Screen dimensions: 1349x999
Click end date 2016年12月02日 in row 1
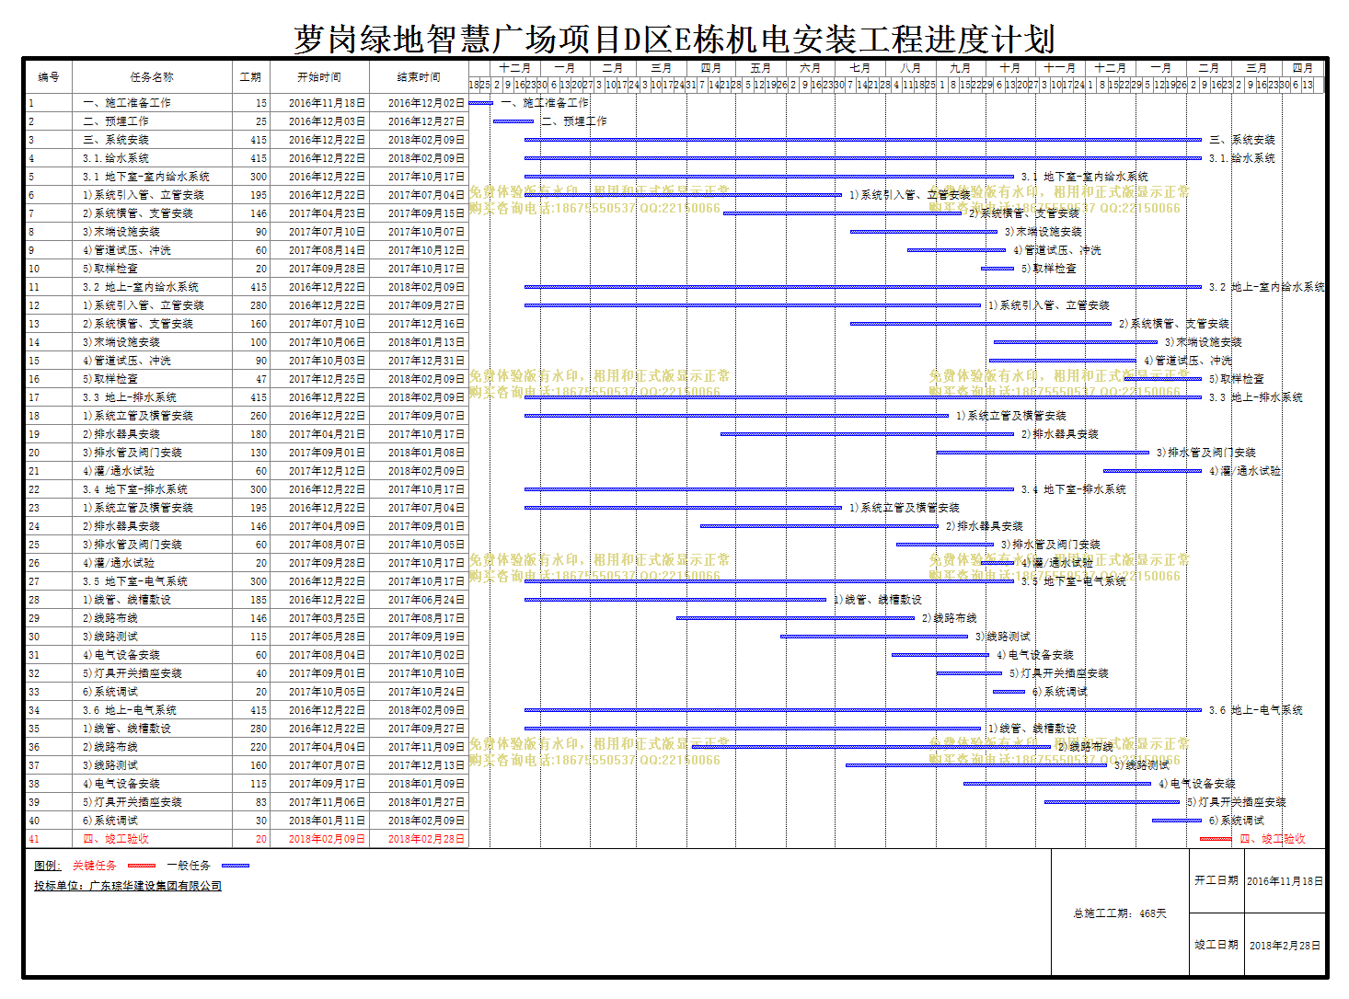[x=426, y=103]
